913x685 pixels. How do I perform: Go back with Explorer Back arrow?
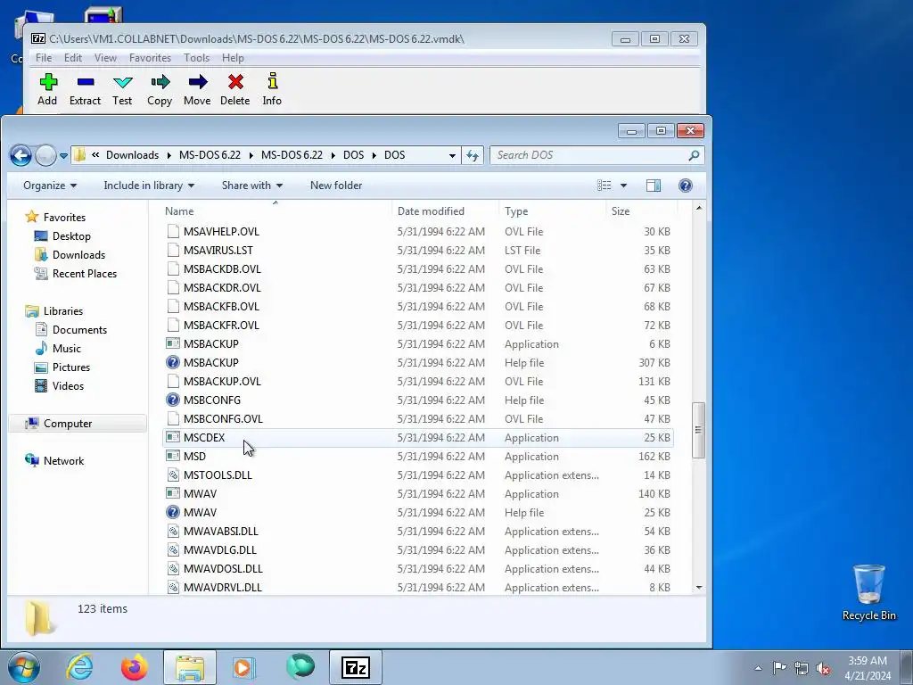pos(21,155)
